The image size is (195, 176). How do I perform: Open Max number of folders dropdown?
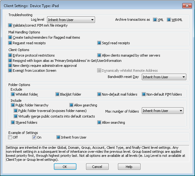tap(162, 111)
